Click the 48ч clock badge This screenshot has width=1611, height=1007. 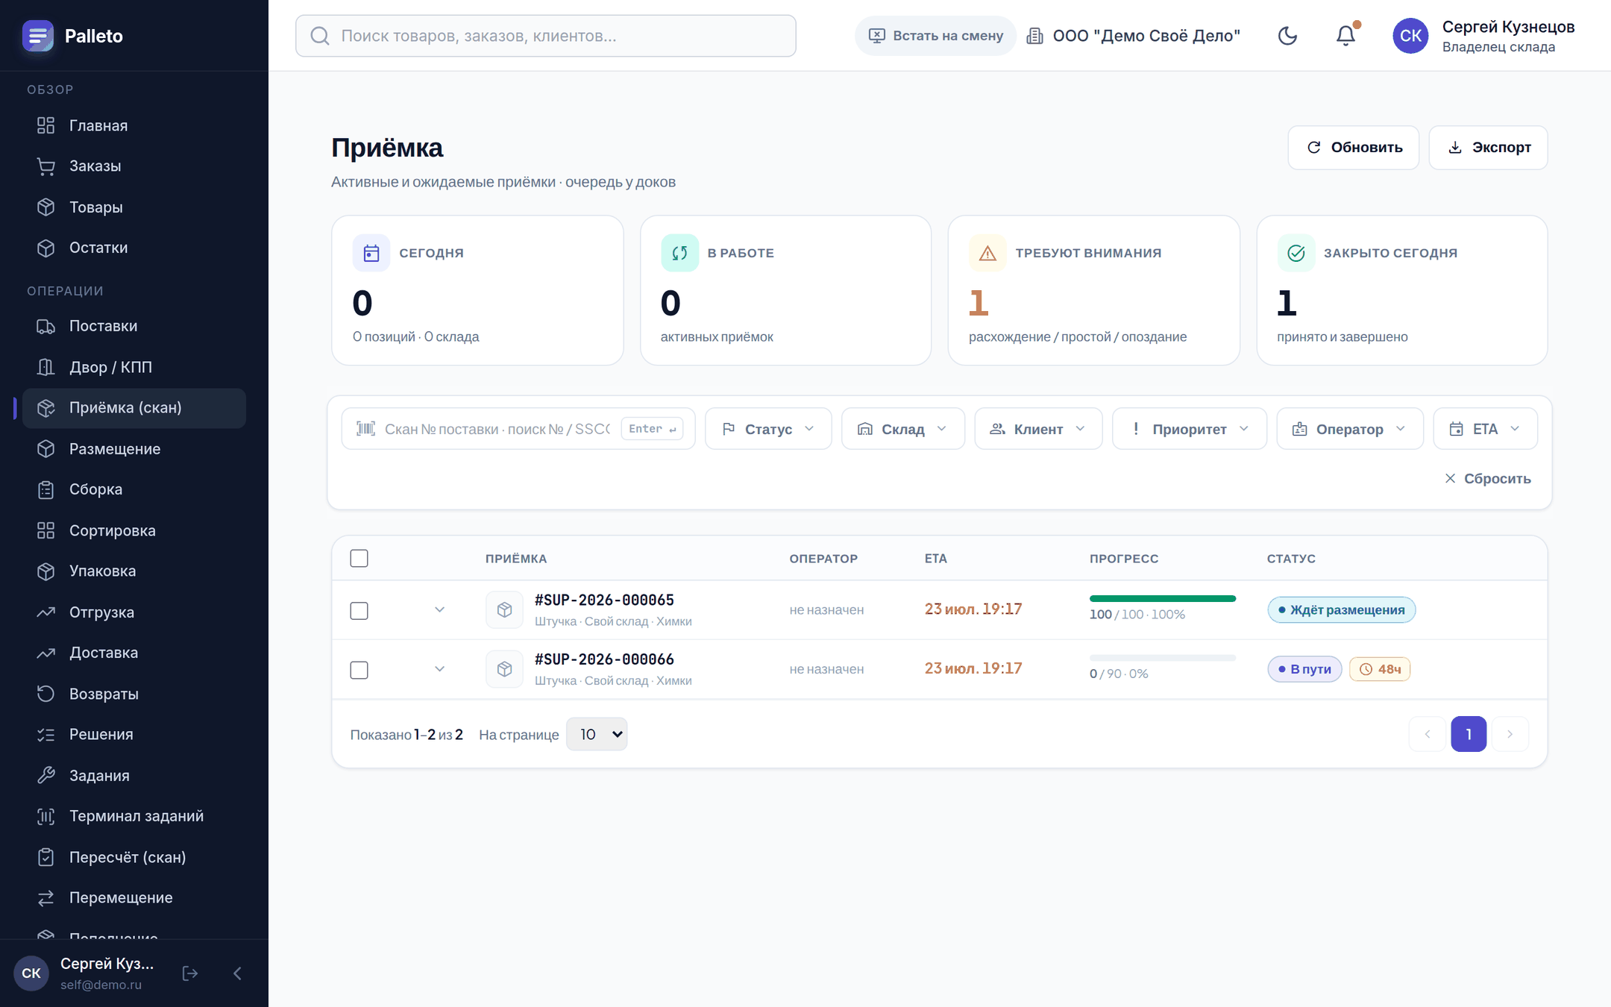tap(1380, 669)
